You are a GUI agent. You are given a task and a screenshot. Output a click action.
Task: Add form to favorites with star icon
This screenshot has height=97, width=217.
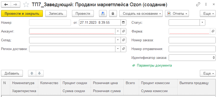pyautogui.click(x=26, y=5)
